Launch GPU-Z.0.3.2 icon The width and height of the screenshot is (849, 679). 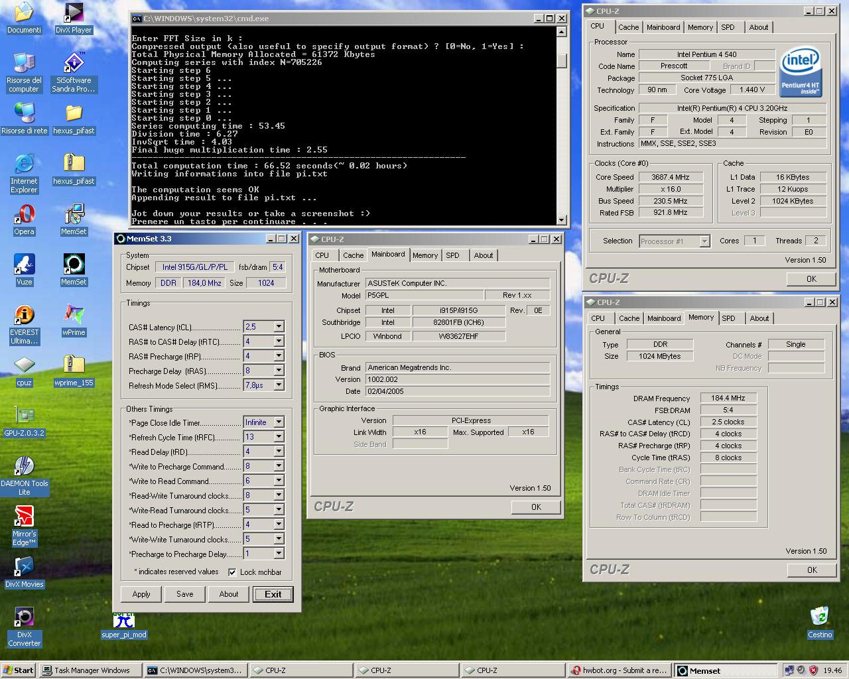point(24,422)
